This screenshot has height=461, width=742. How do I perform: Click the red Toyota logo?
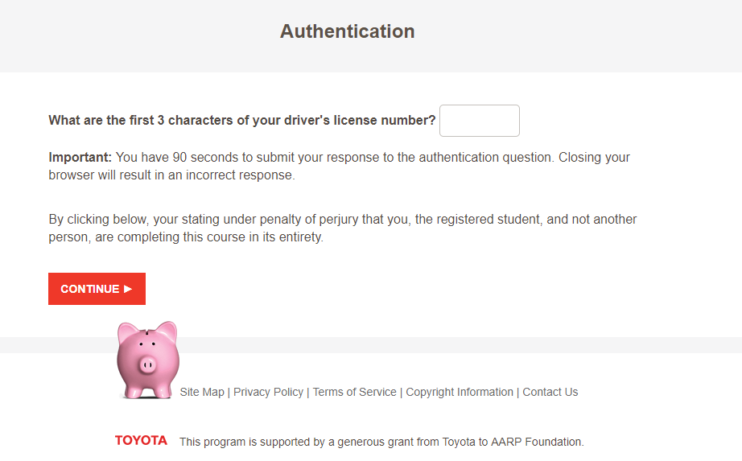(x=141, y=440)
